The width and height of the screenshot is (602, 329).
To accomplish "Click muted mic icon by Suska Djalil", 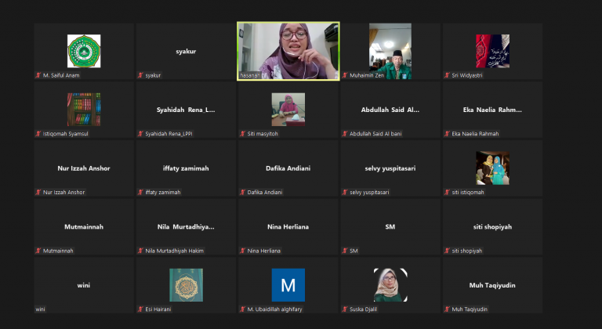I will coord(345,309).
